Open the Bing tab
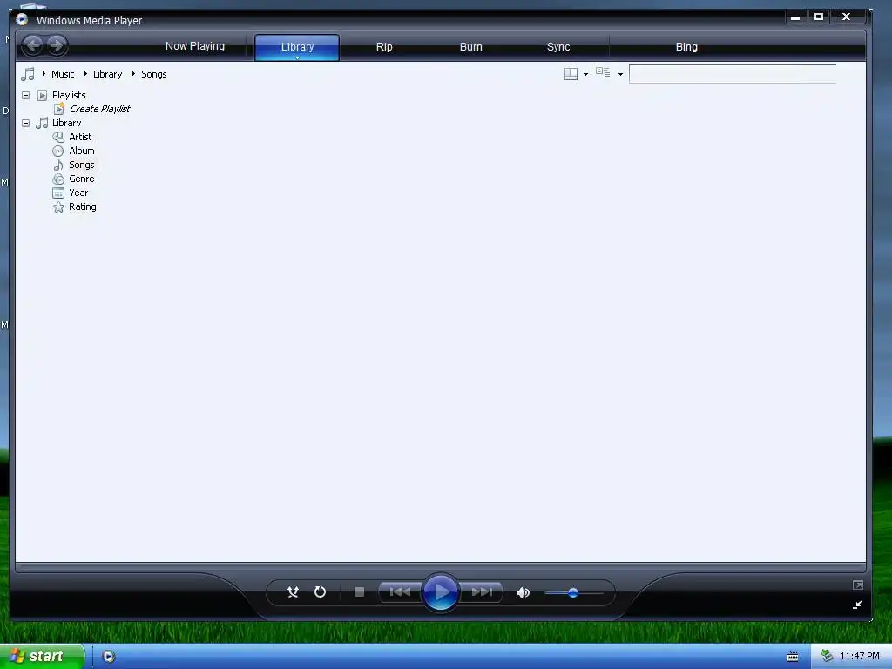Viewport: 892px width, 669px height. point(686,47)
